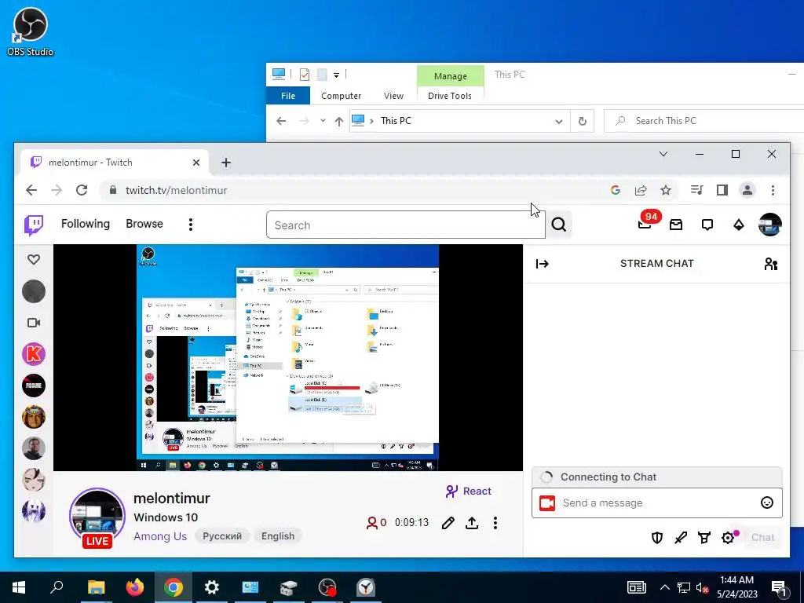The width and height of the screenshot is (804, 603).
Task: Open the Twitch chat bubble whispers icon
Action: coord(707,225)
